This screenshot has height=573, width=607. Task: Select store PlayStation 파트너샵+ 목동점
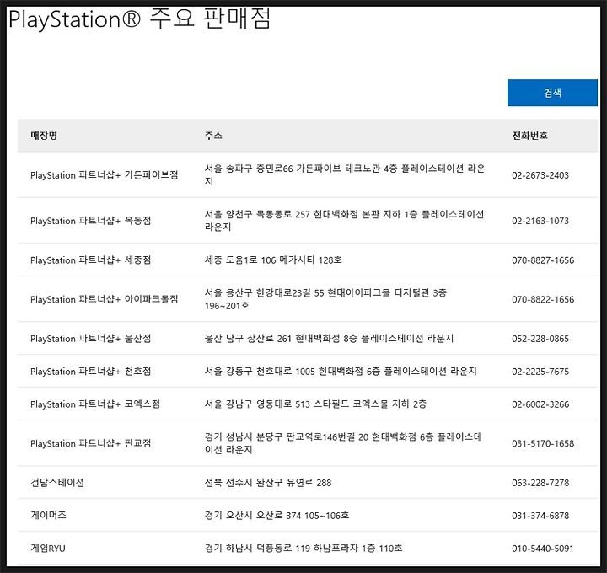pos(90,221)
